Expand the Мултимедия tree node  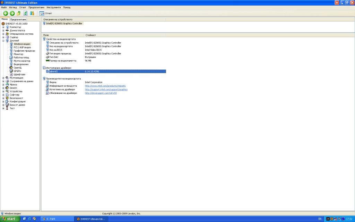pyautogui.click(x=3, y=78)
